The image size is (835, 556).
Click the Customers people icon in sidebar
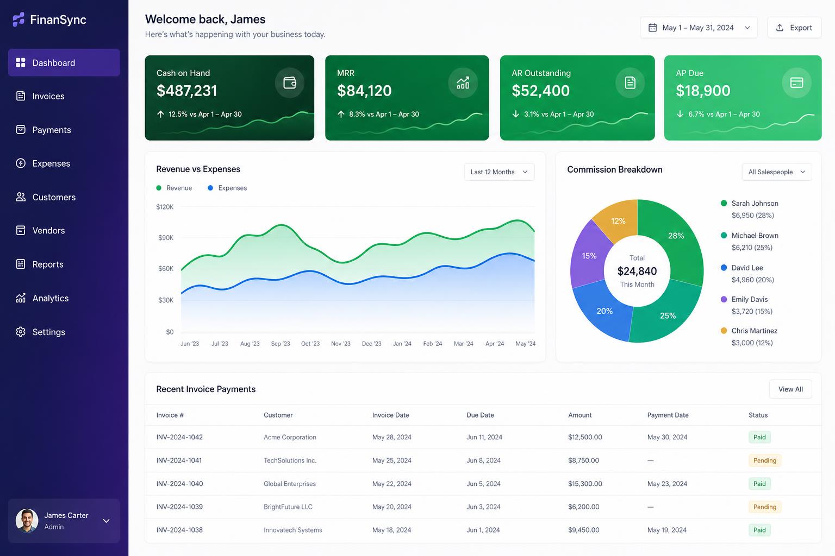21,197
